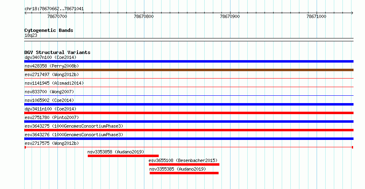Select the blue bar under esv2751780
Image resolution: width=365 pixels, height=189 pixels.
[189, 122]
